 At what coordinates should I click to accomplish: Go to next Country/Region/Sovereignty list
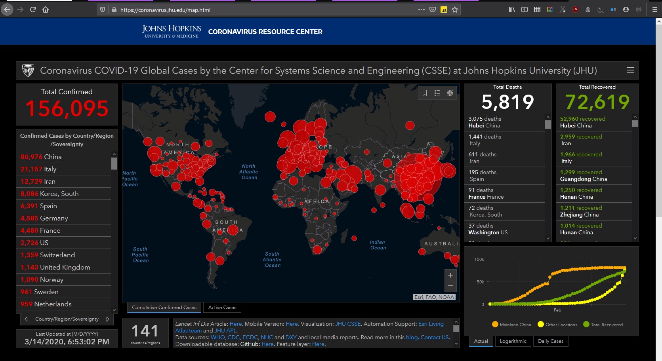pos(107,319)
